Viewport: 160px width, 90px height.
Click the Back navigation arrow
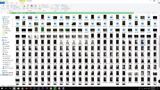(1, 13)
